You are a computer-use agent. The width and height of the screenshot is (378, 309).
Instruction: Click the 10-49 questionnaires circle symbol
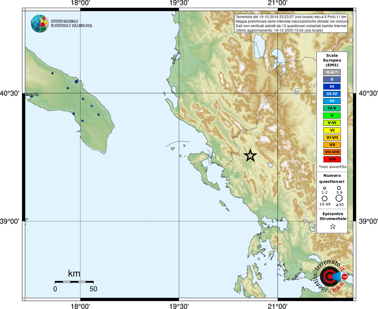(x=325, y=198)
